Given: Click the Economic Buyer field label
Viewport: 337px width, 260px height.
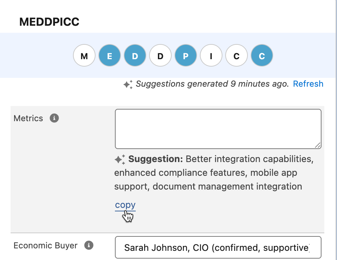Looking at the screenshot, I should click(x=45, y=245).
